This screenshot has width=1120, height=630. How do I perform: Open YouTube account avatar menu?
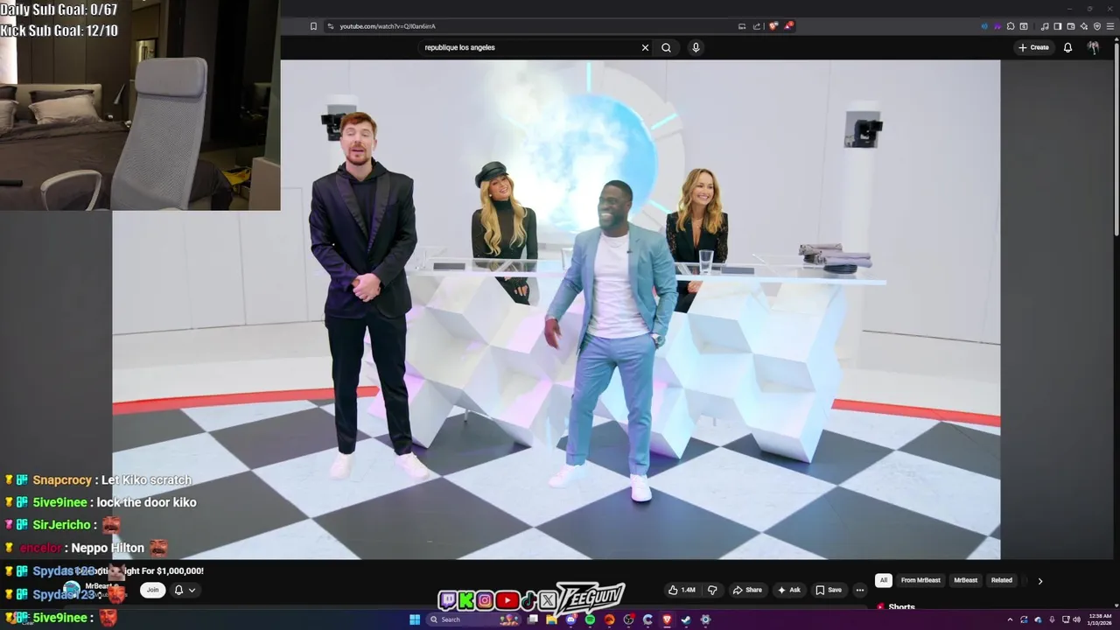point(1093,47)
